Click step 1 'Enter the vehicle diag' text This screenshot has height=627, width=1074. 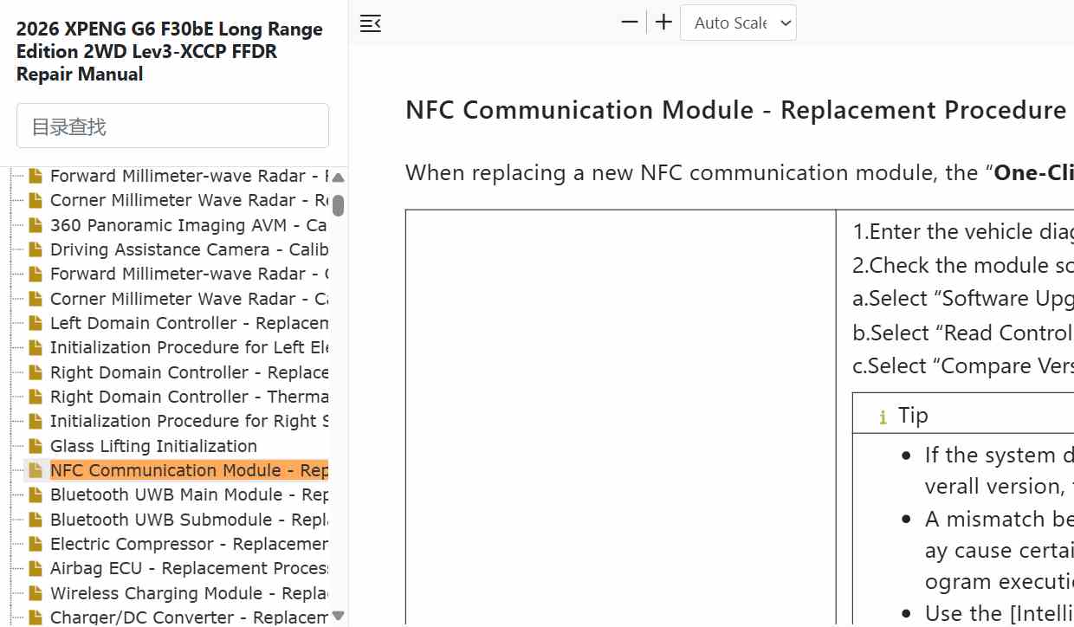(x=963, y=231)
